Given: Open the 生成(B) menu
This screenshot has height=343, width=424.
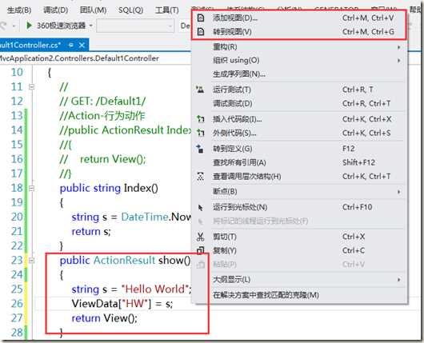Looking at the screenshot, I should (x=19, y=10).
